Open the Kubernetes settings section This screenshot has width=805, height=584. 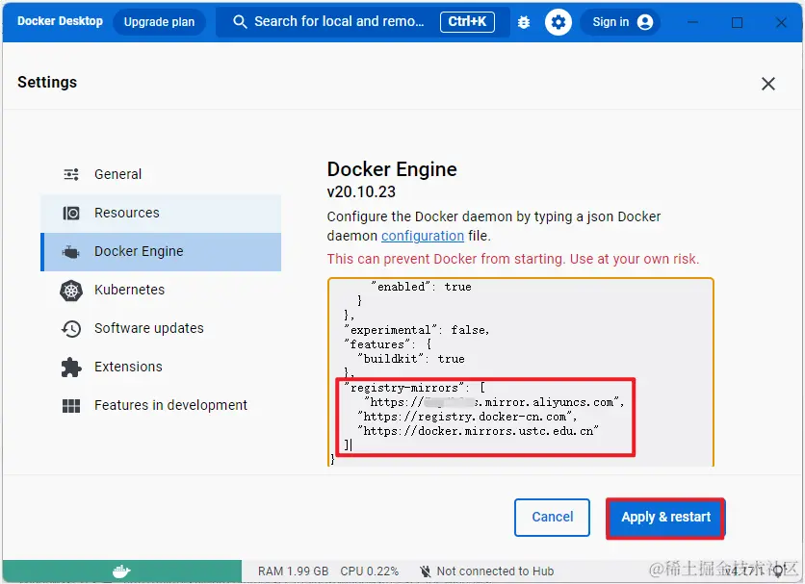click(161, 290)
